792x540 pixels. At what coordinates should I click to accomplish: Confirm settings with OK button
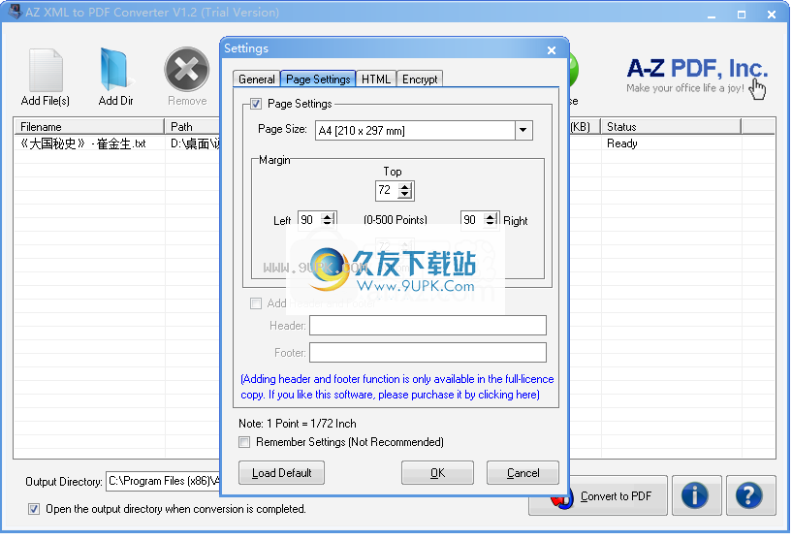pos(437,473)
